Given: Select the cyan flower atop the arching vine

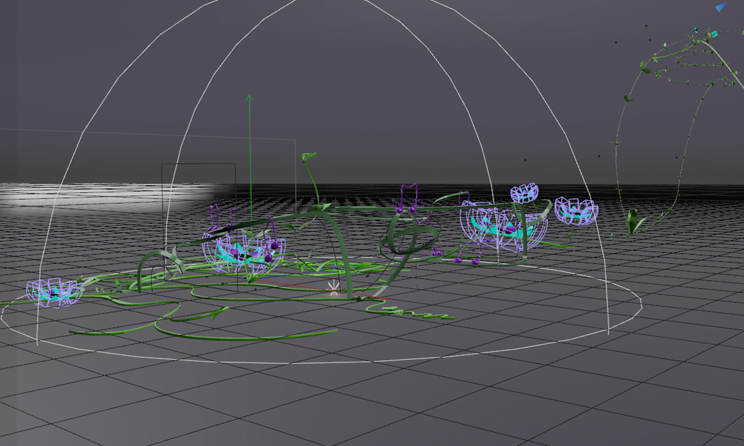Looking at the screenshot, I should pyautogui.click(x=714, y=33).
